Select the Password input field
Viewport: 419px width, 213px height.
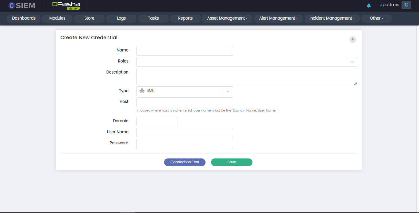(185, 144)
